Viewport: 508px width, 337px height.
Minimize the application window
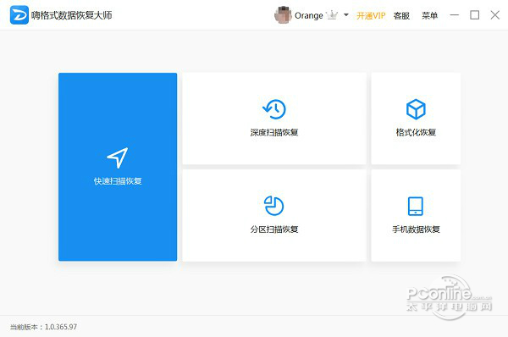pyautogui.click(x=455, y=15)
